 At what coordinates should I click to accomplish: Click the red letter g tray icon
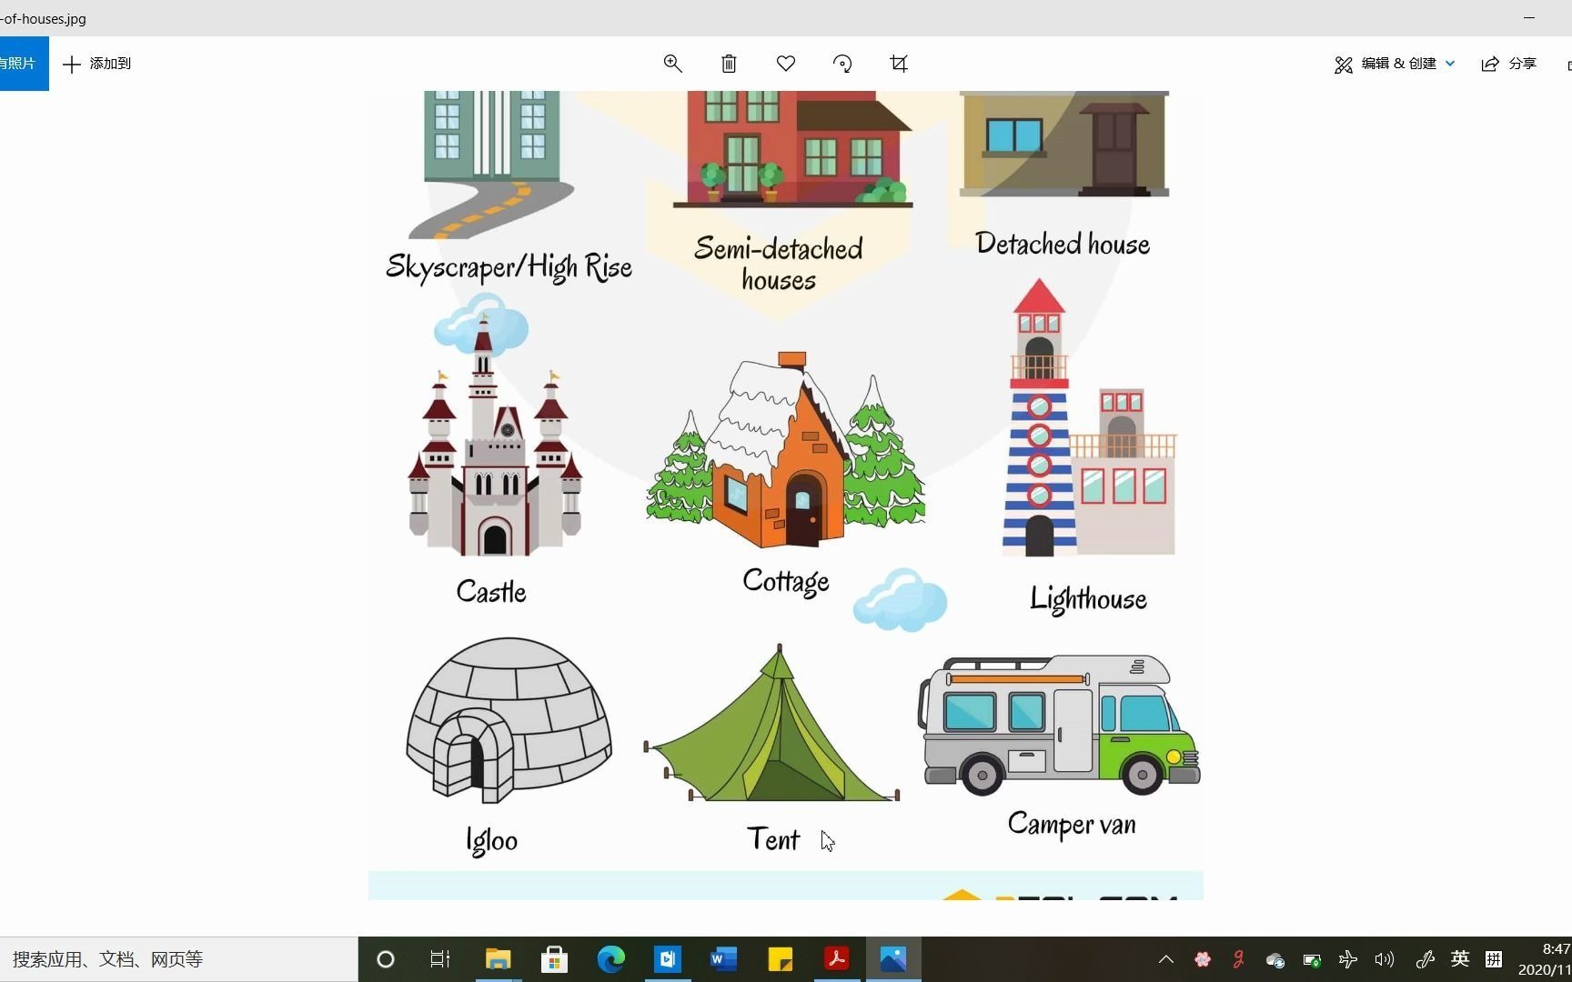click(x=1238, y=959)
